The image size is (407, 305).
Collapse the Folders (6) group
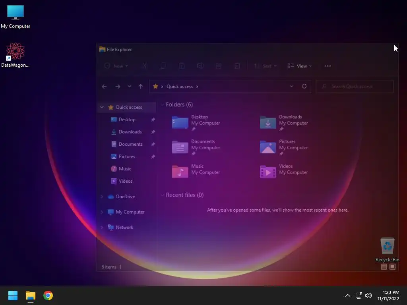163,104
